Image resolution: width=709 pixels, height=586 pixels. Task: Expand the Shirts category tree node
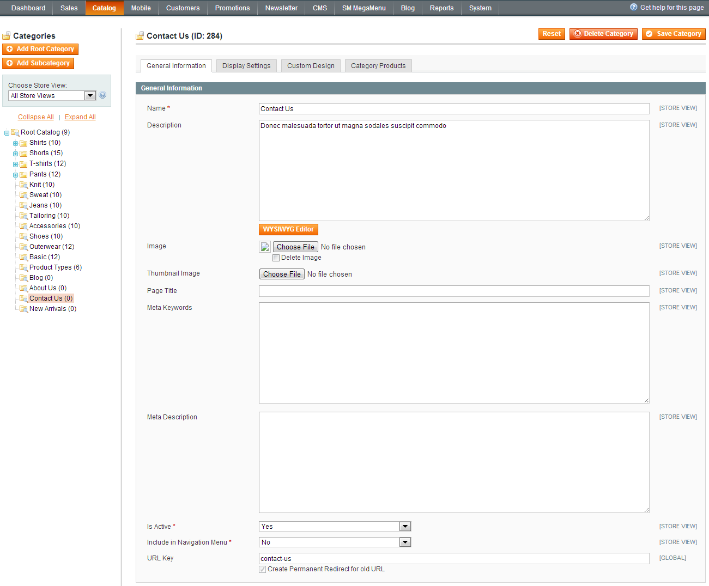click(15, 143)
